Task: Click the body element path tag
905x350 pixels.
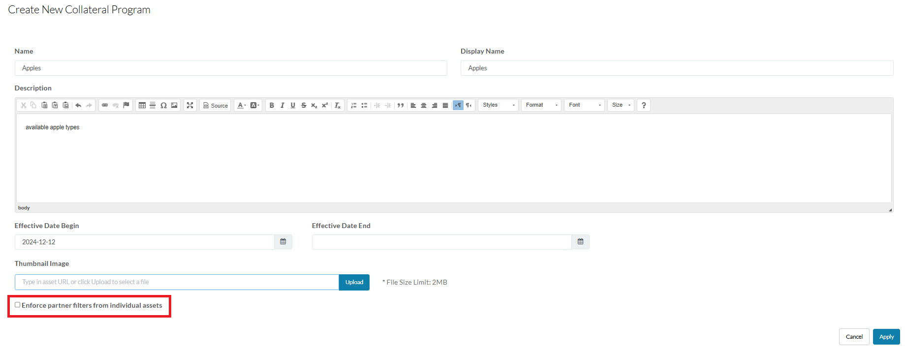Action: tap(24, 208)
